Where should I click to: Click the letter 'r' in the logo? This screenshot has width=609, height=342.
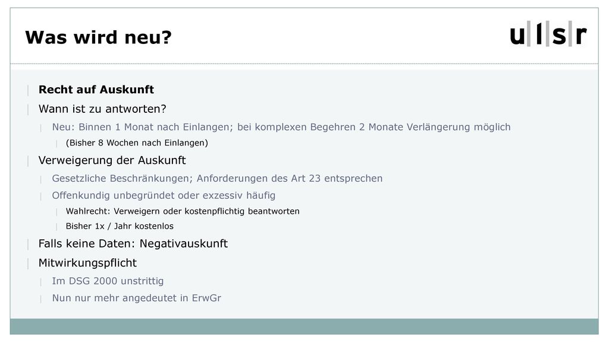580,36
